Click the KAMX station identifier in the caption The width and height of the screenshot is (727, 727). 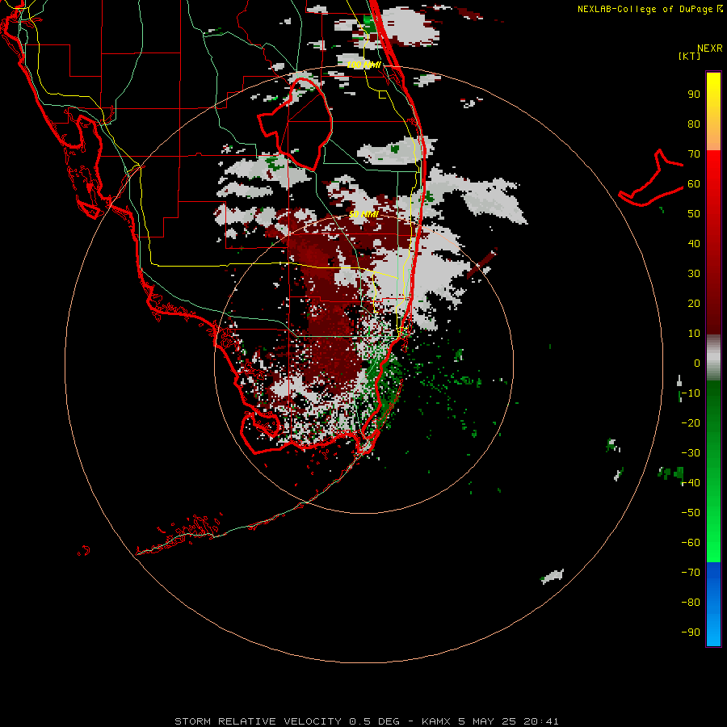click(436, 721)
